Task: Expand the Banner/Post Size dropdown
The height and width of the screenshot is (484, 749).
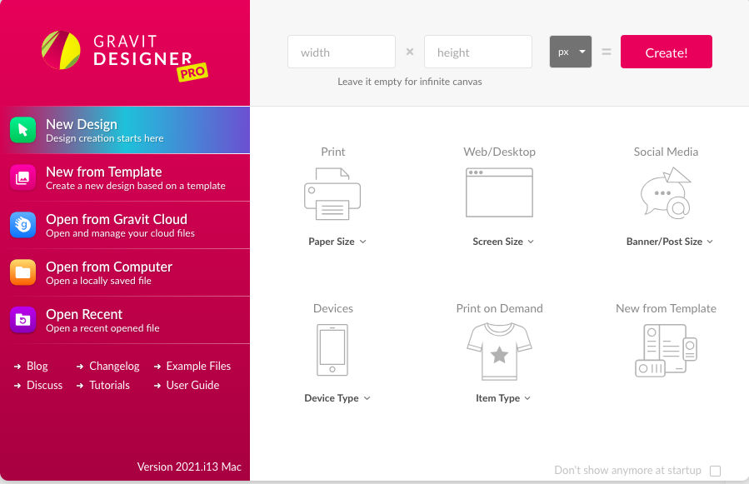Action: click(x=670, y=242)
